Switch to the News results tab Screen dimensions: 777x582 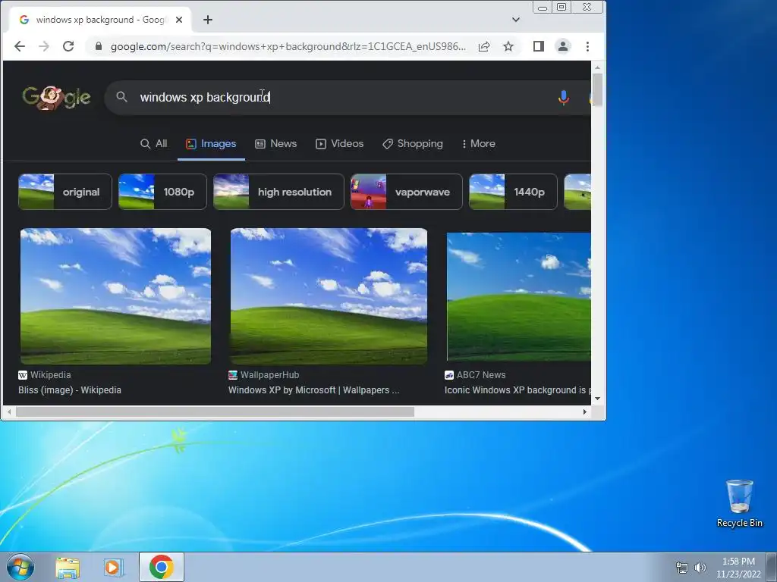tap(276, 143)
